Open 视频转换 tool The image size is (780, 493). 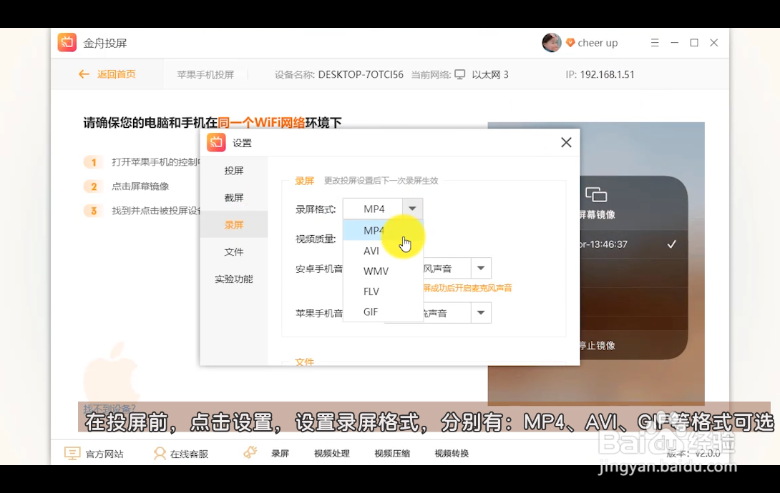coord(452,453)
